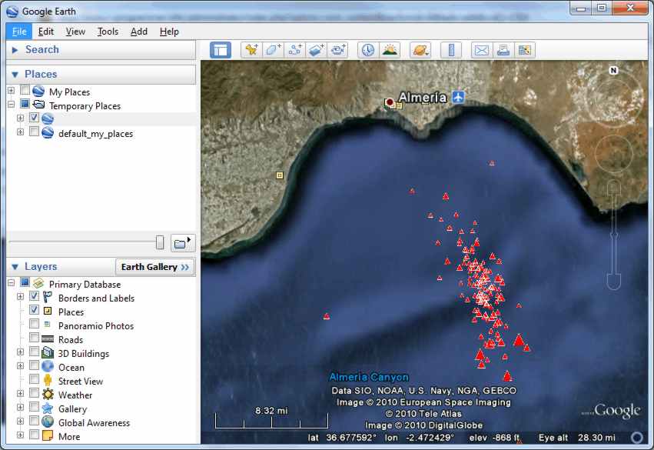Screen dimensions: 654x450
Task: Open the Help menu
Action: click(169, 32)
